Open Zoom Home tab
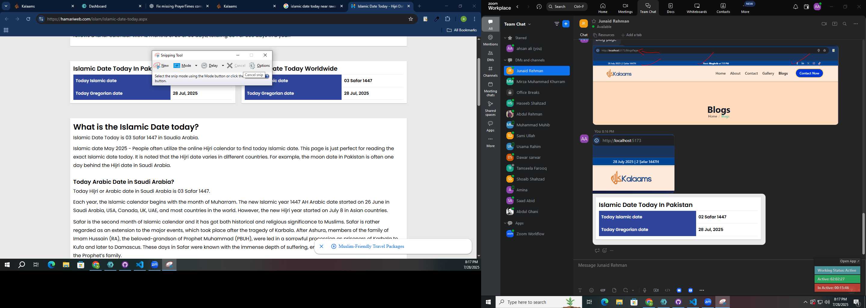 tap(603, 8)
